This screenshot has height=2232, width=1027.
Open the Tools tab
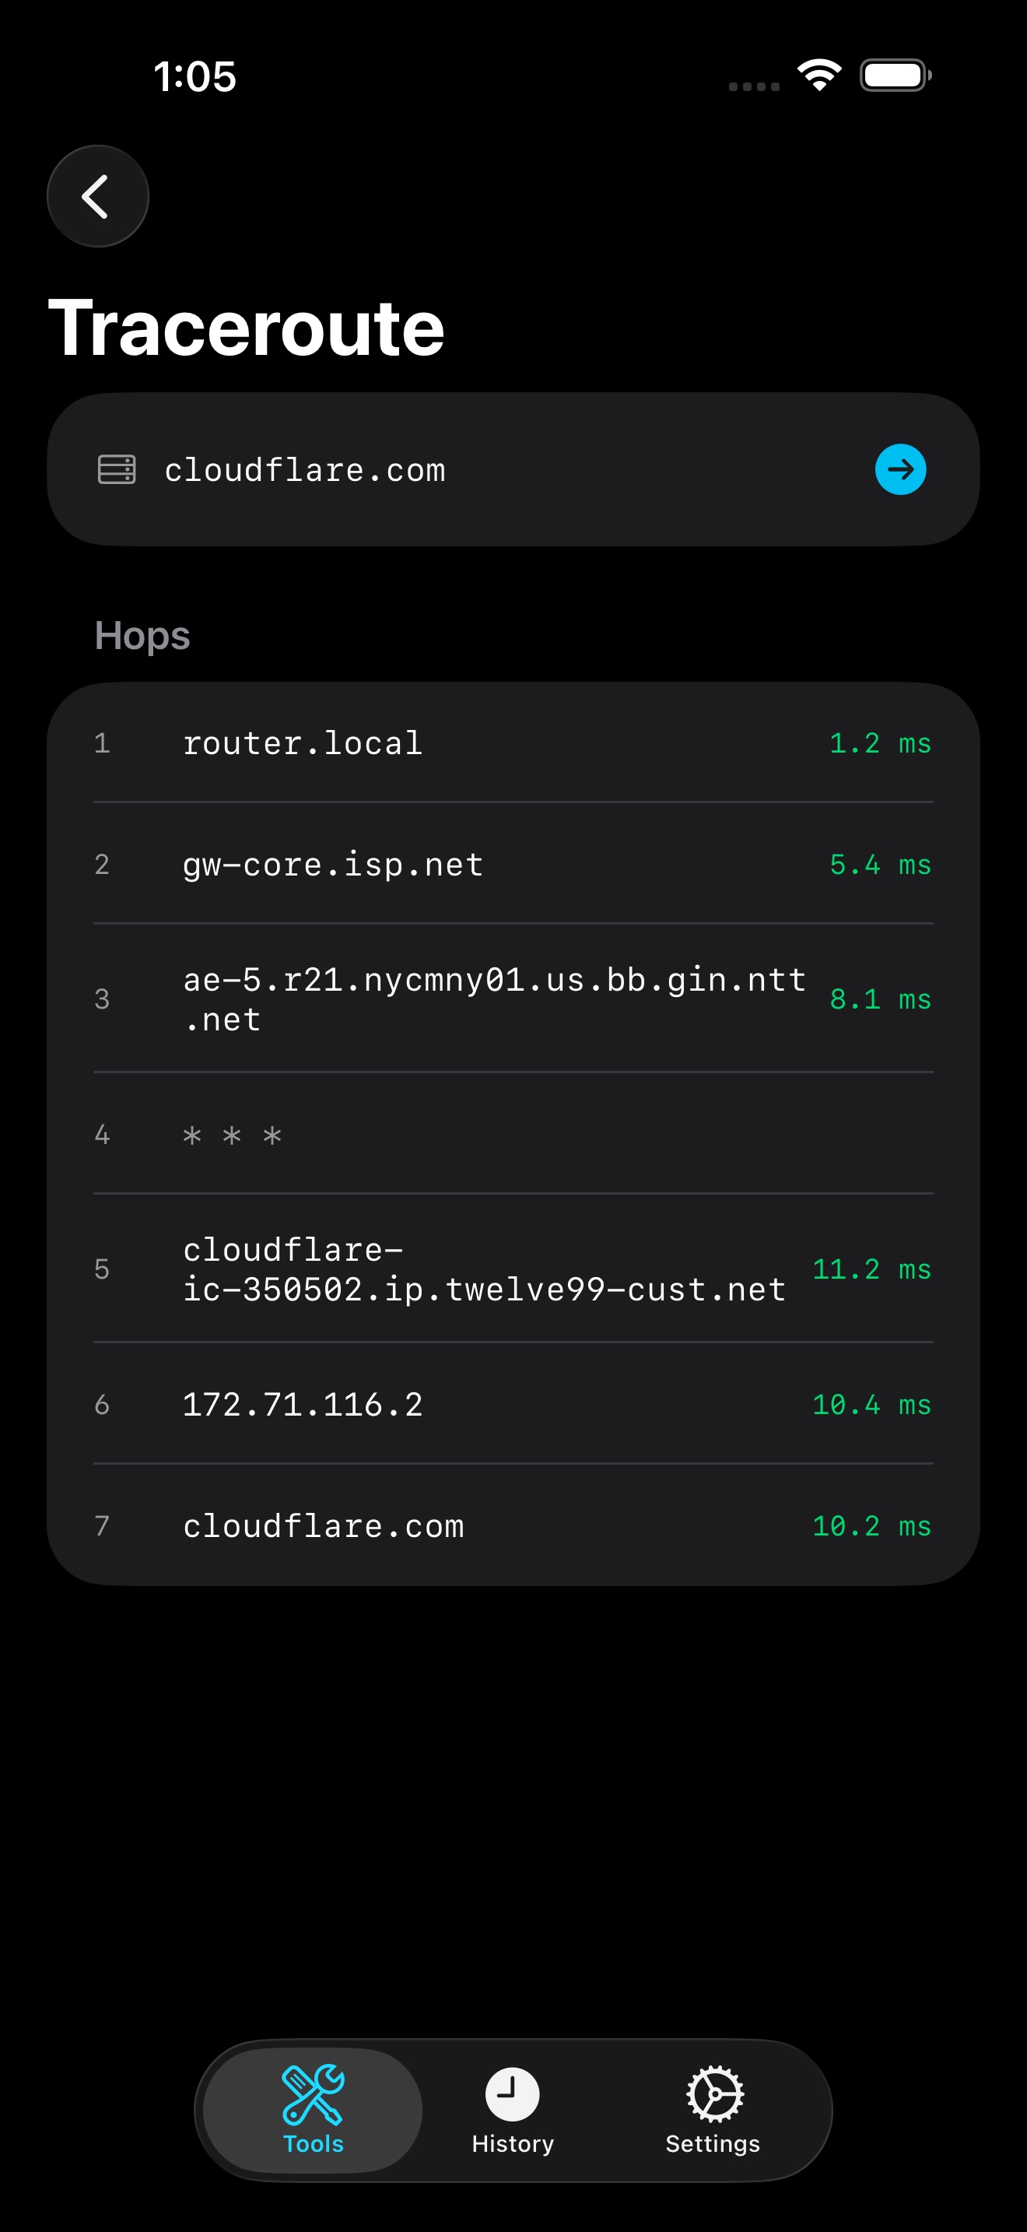(313, 2110)
